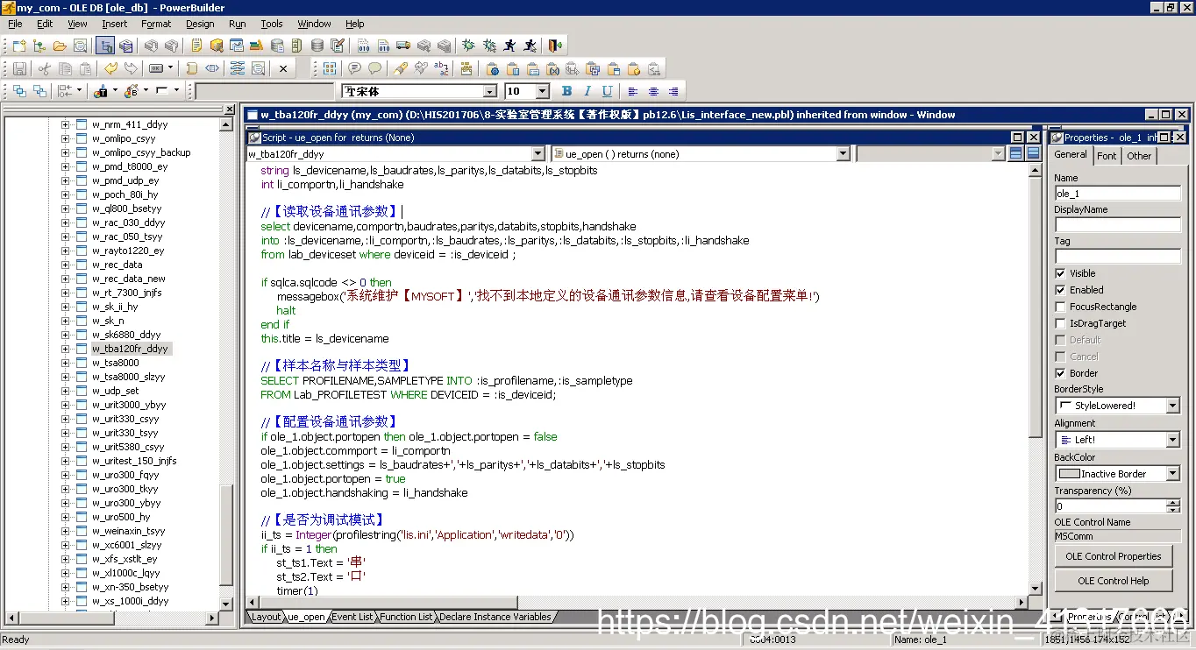
Task: Switch to the Event List tab
Action: [x=352, y=617]
